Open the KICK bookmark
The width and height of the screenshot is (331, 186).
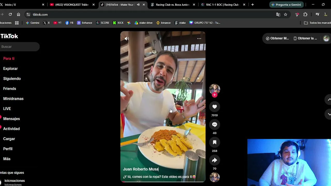coord(118,23)
